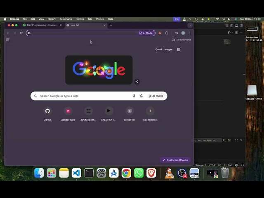Image resolution: width=264 pixels, height=198 pixels.
Task: Click the Gmail link
Action: (158, 49)
